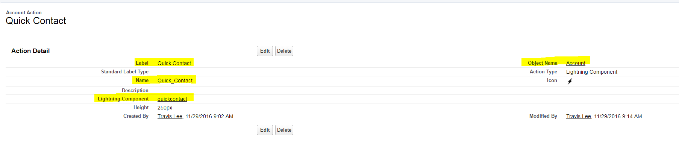Viewport: 679px width, 152px height.
Task: Click the Lightning Component action type value
Action: [x=591, y=72]
